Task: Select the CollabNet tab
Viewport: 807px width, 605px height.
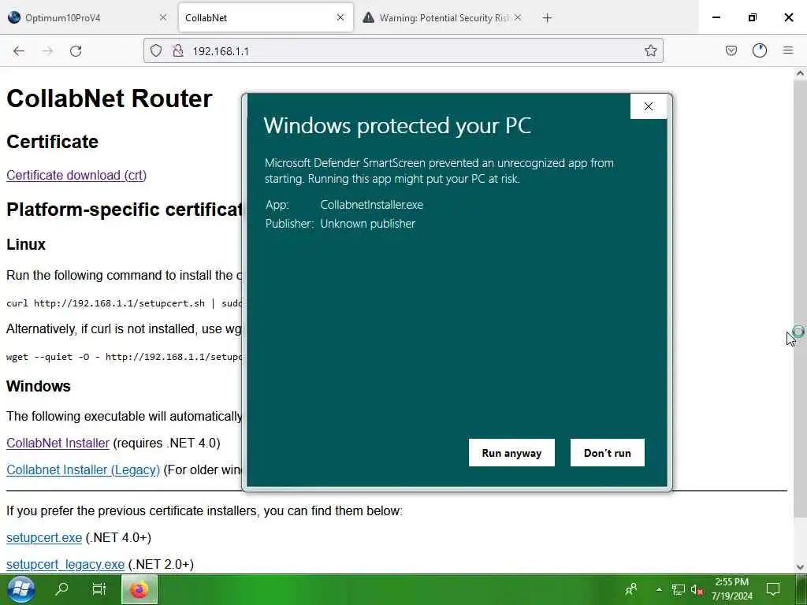Action: coord(266,17)
